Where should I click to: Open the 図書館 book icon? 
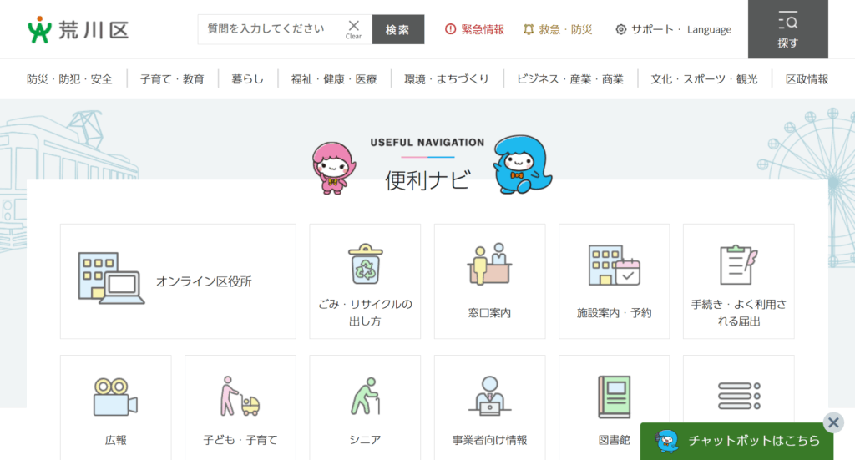coord(614,396)
